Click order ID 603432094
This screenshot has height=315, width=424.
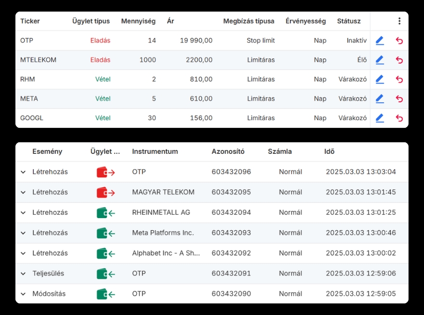[x=231, y=212]
